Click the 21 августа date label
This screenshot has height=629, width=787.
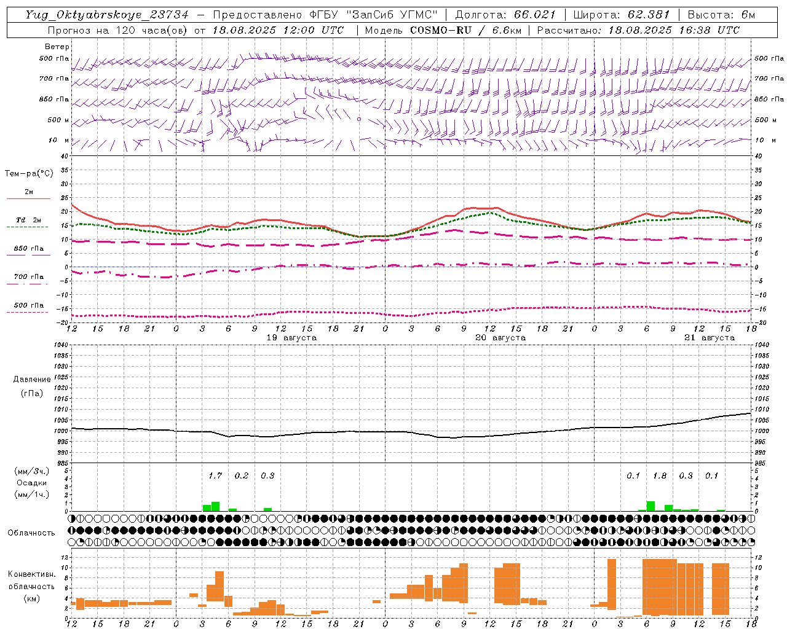[710, 338]
